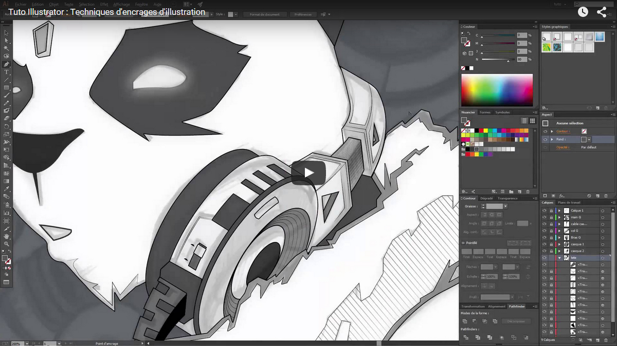Select the green-yellow swirl graphic style
The height and width of the screenshot is (346, 617).
click(547, 47)
